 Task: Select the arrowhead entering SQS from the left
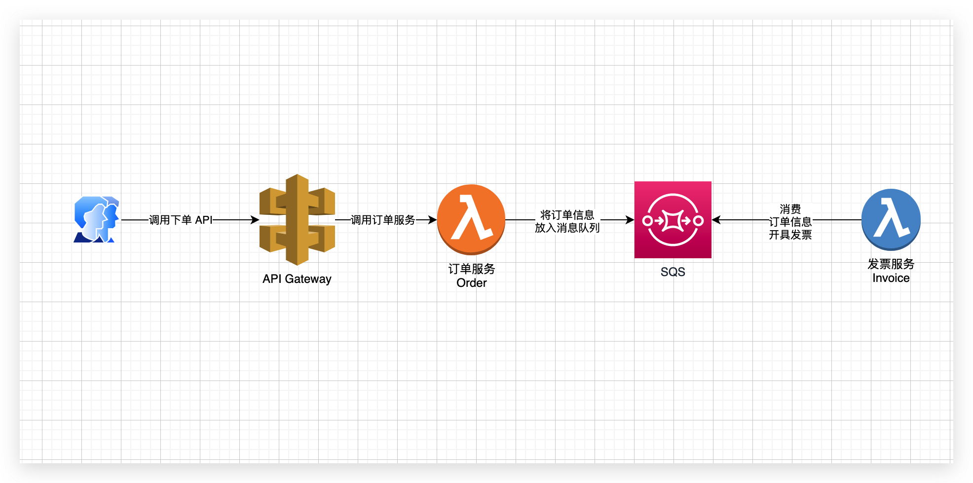(x=630, y=220)
